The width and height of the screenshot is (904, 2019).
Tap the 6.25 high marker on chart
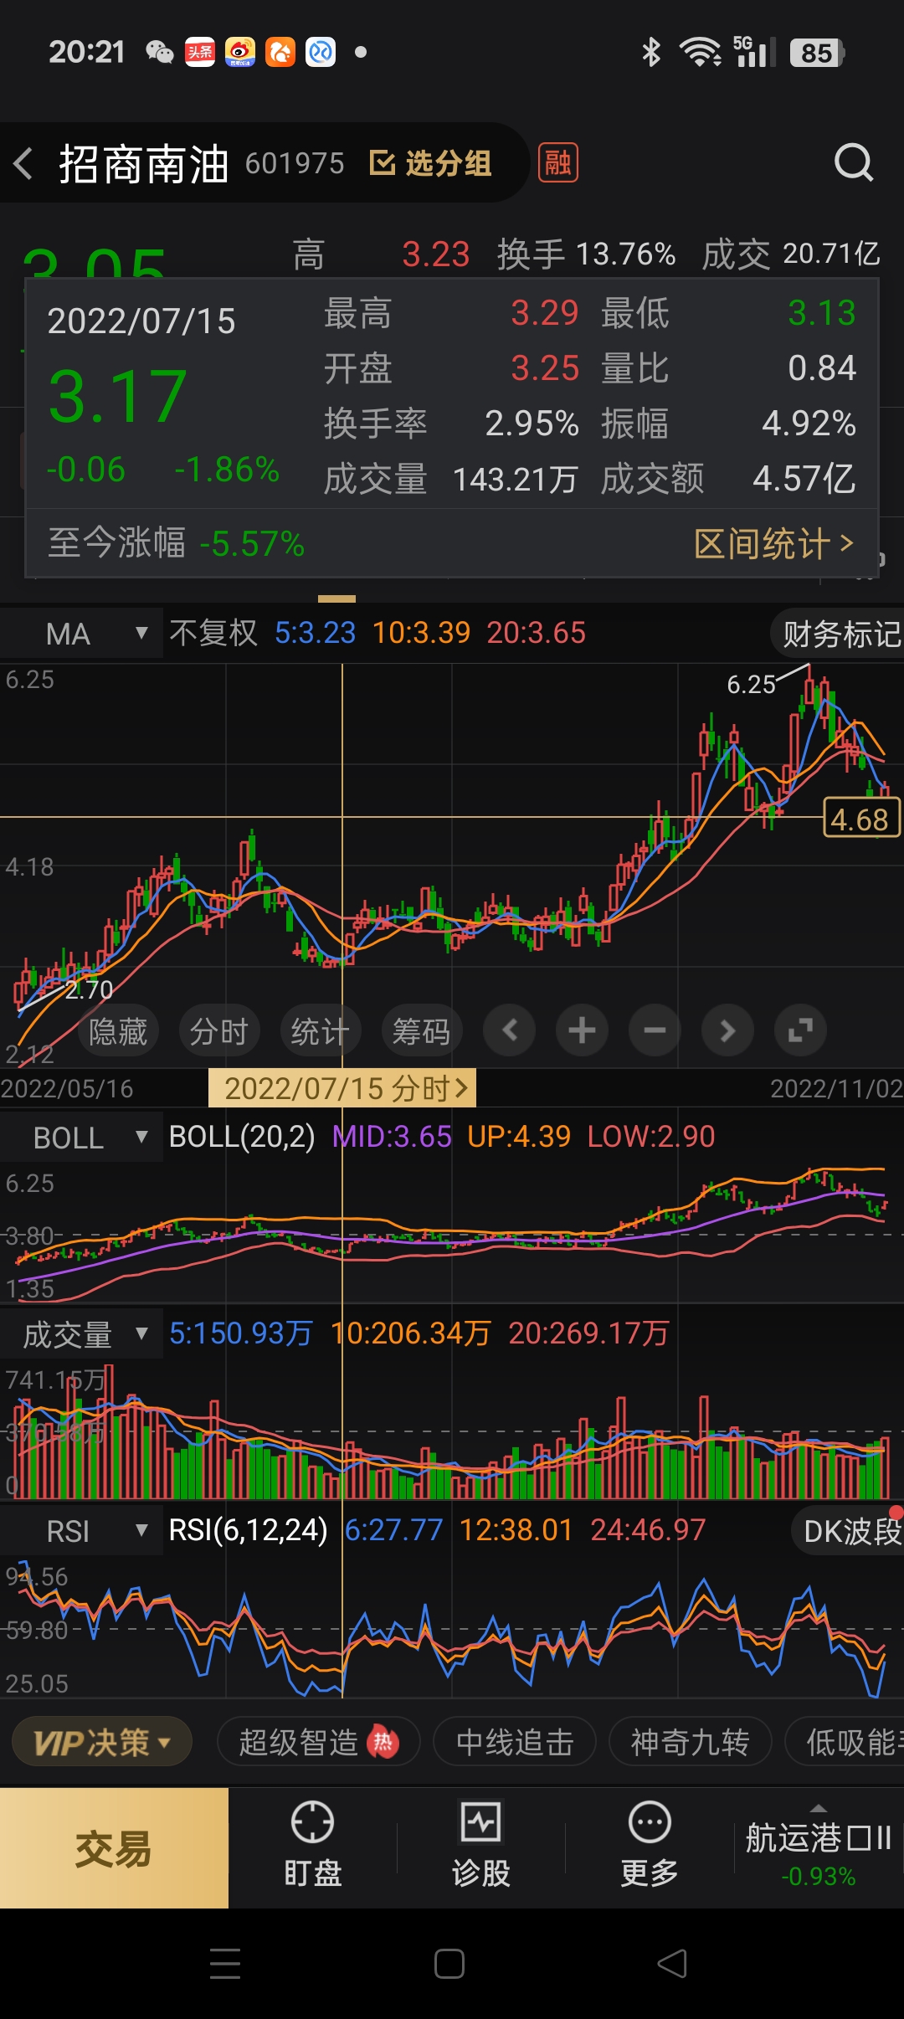tap(751, 685)
